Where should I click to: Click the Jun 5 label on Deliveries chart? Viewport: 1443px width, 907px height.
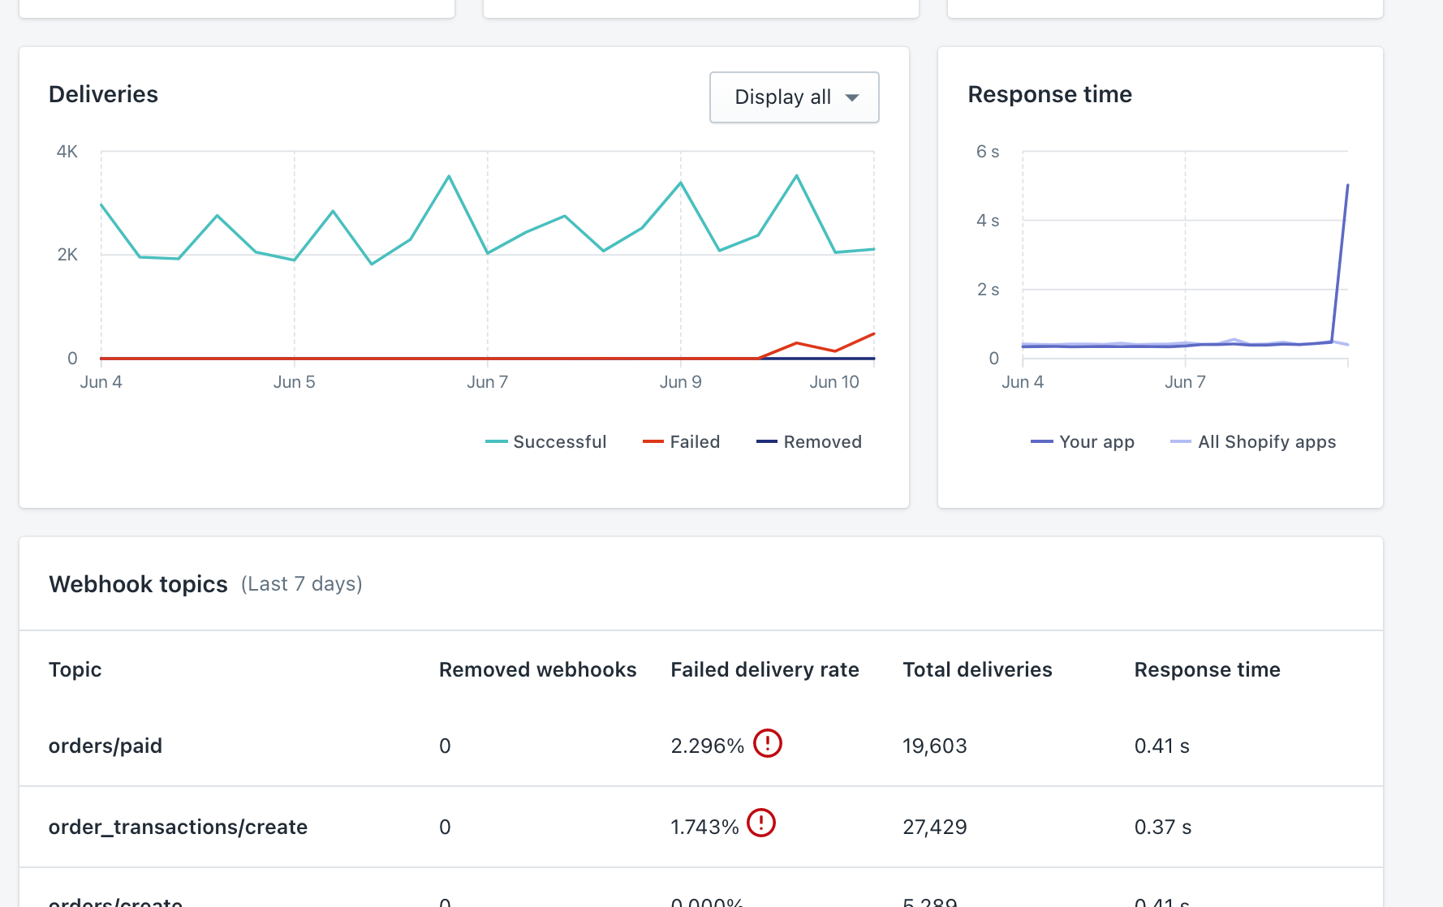pyautogui.click(x=294, y=382)
